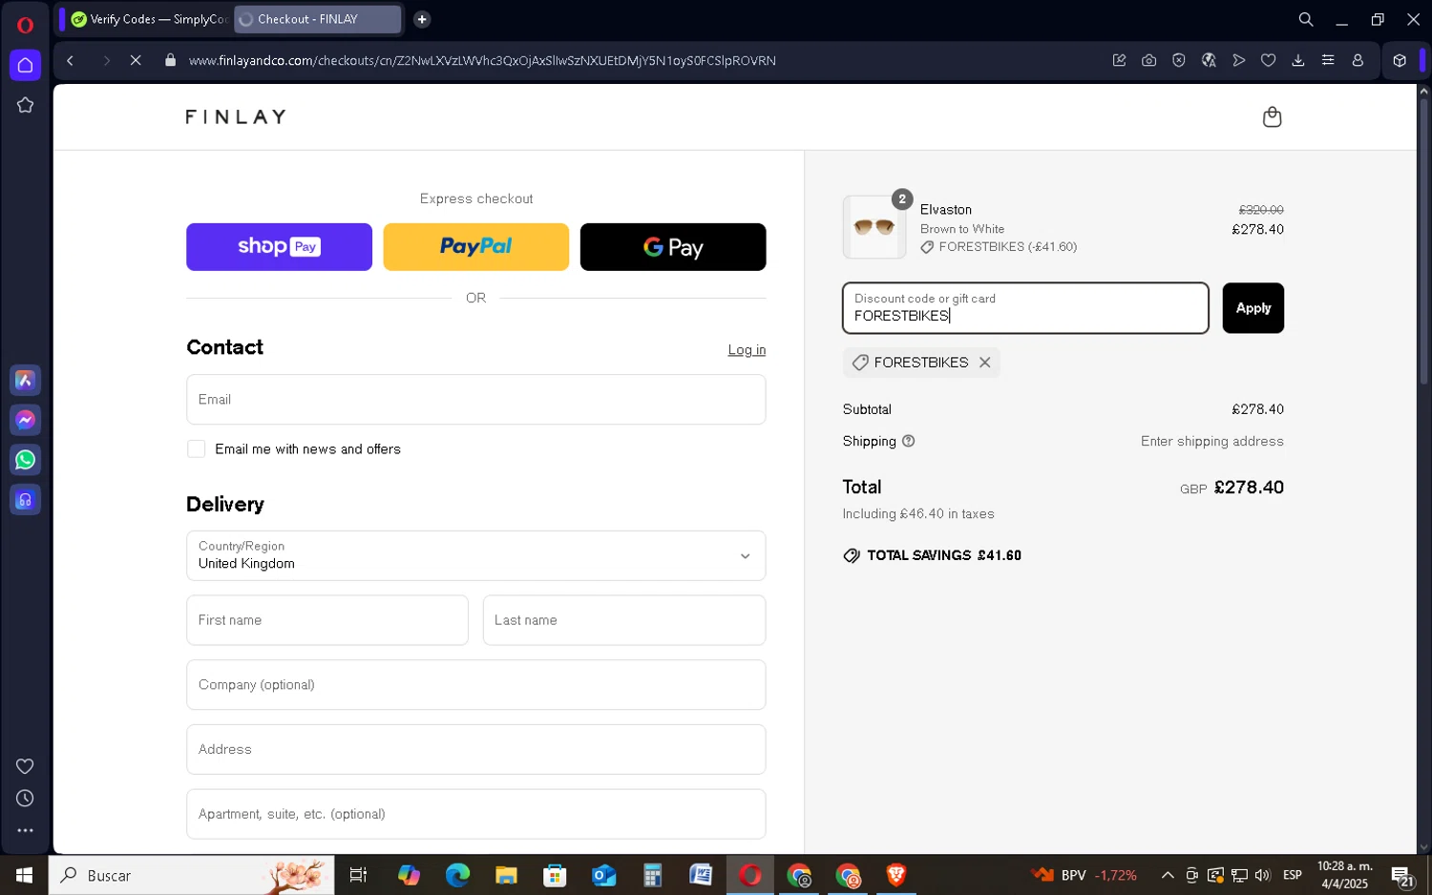Image resolution: width=1432 pixels, height=895 pixels.
Task: Open sidebar three-dots settings
Action: tap(26, 831)
